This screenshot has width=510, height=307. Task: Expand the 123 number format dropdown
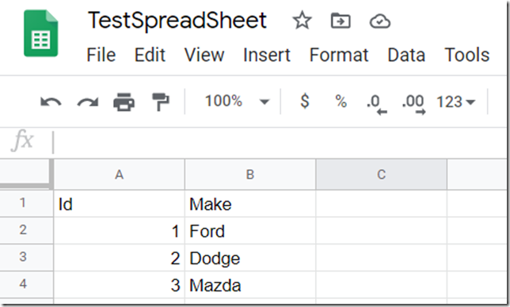(455, 102)
